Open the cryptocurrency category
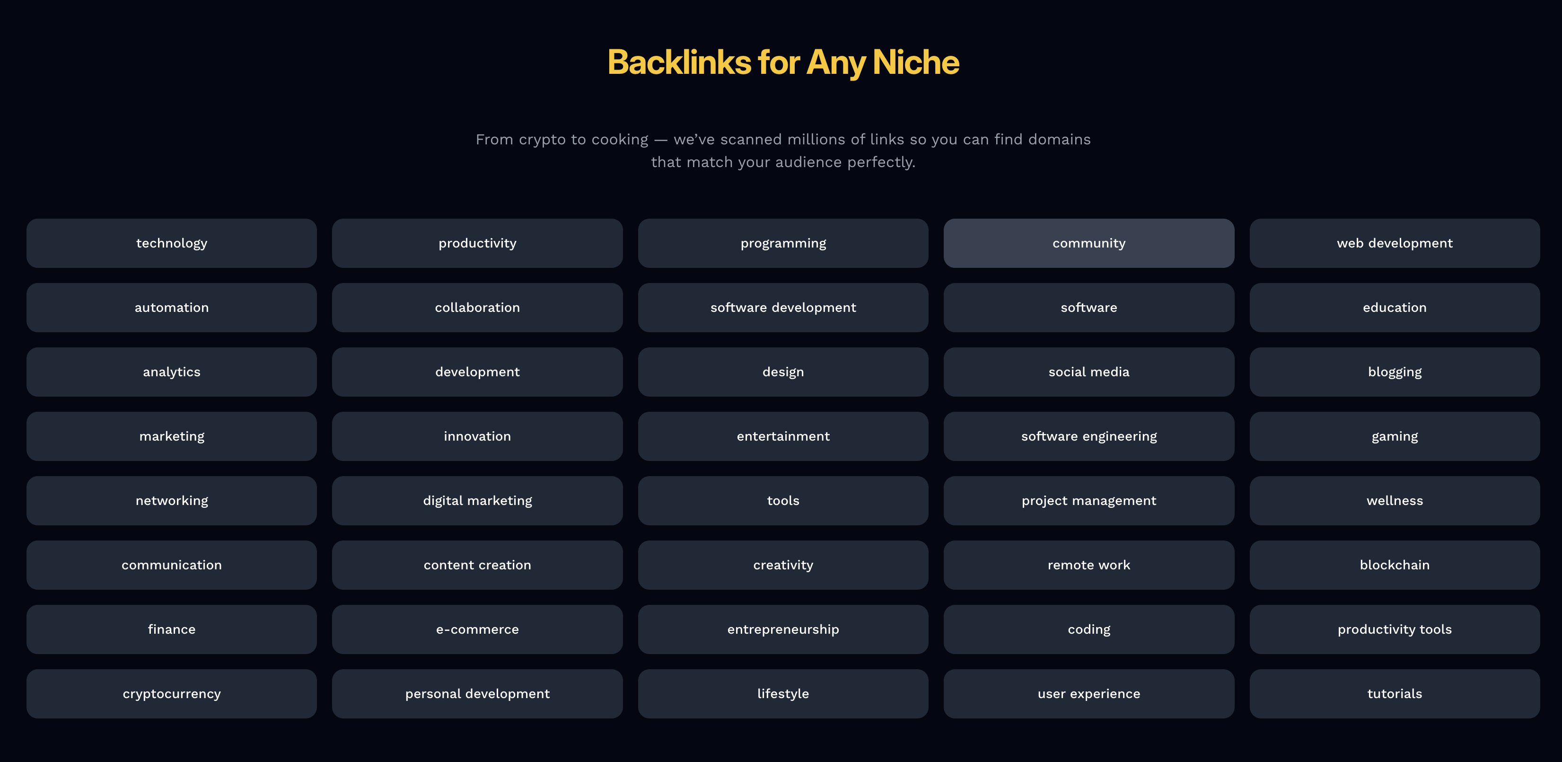 click(172, 693)
